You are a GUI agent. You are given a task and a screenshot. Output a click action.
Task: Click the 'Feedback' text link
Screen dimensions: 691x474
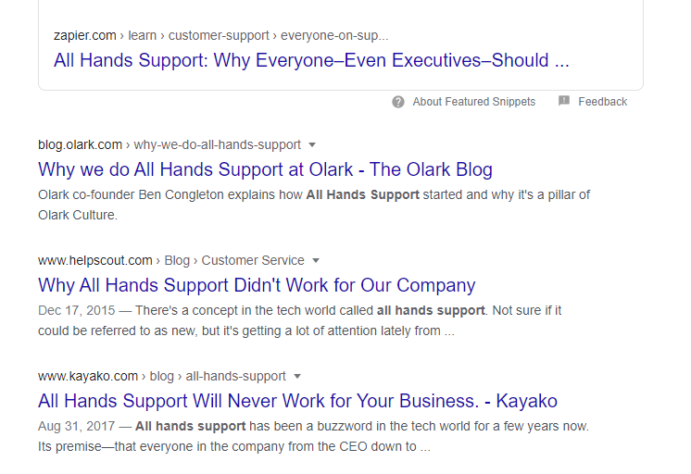[x=602, y=102]
